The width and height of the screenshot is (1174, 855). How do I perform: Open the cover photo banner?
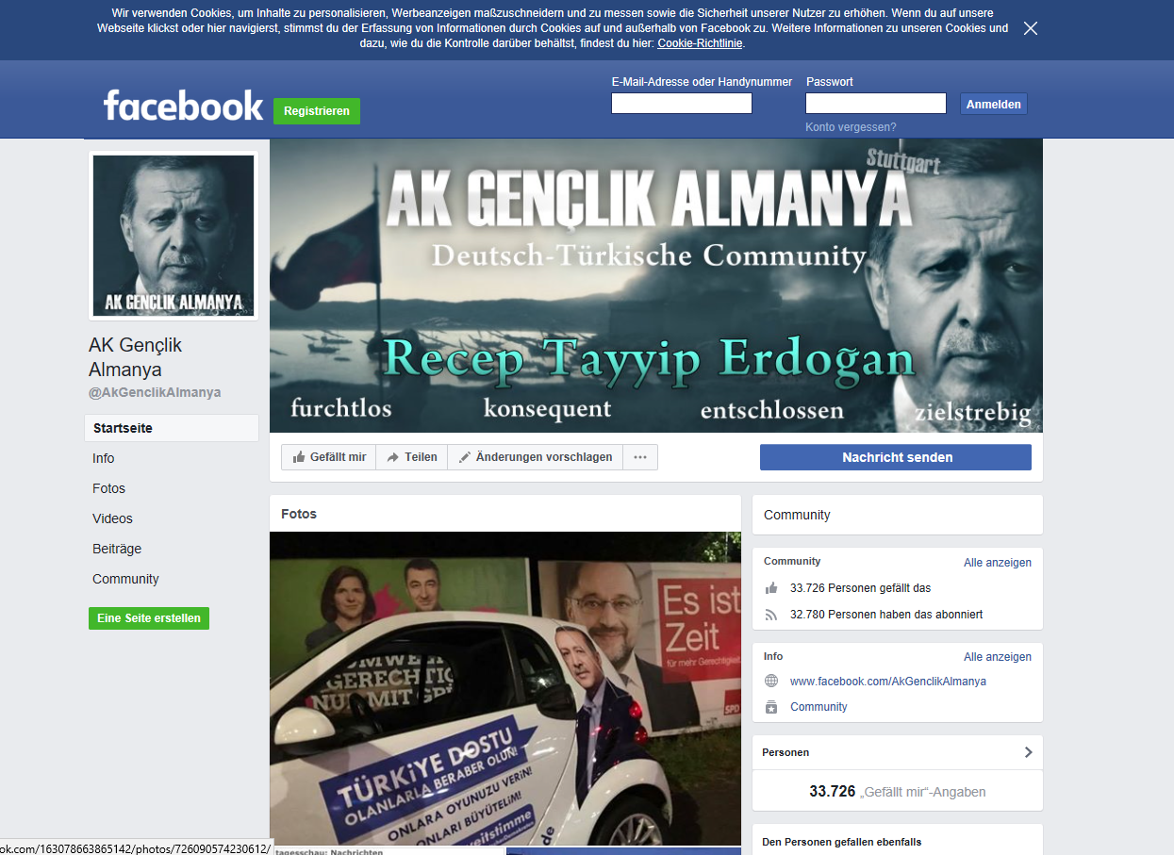(656, 286)
